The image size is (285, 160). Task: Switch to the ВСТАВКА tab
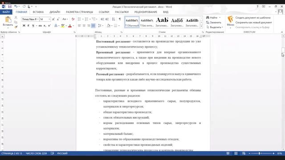click(38, 12)
